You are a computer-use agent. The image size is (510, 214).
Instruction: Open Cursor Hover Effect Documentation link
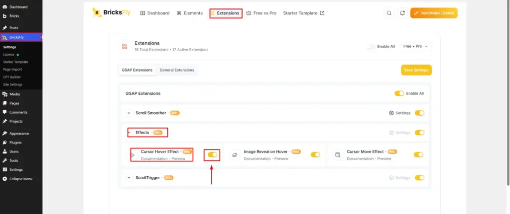pos(154,159)
